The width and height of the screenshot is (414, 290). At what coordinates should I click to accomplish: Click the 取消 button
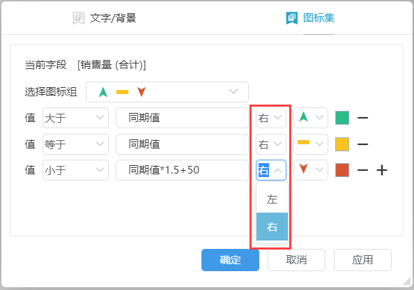point(296,260)
